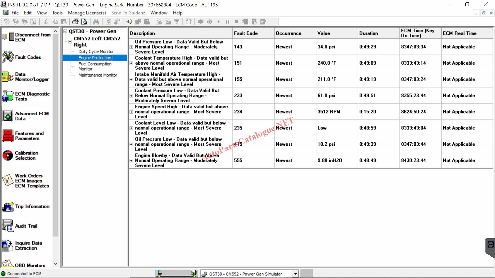Open the Tools menu
Viewport: 495px width, 278px height.
click(x=57, y=13)
